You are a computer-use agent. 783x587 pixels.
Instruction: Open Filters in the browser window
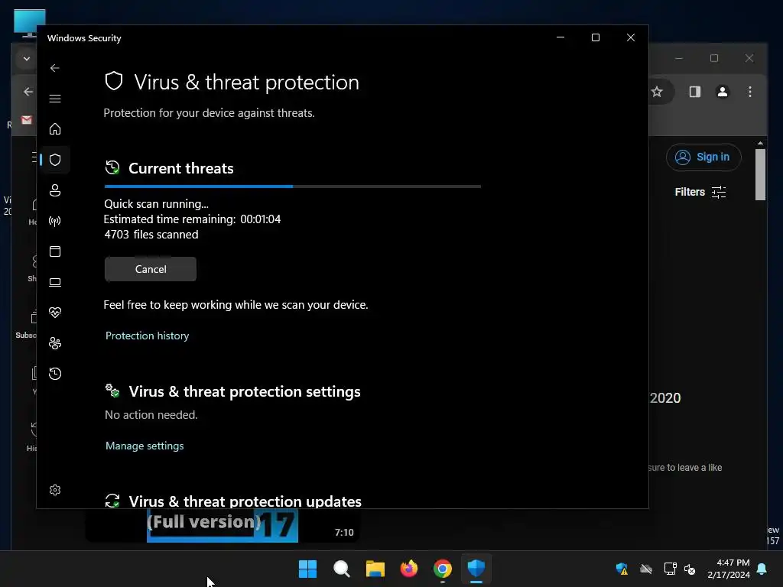700,192
